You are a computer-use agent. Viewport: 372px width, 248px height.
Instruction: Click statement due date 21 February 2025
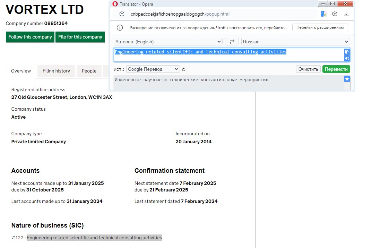click(x=169, y=190)
